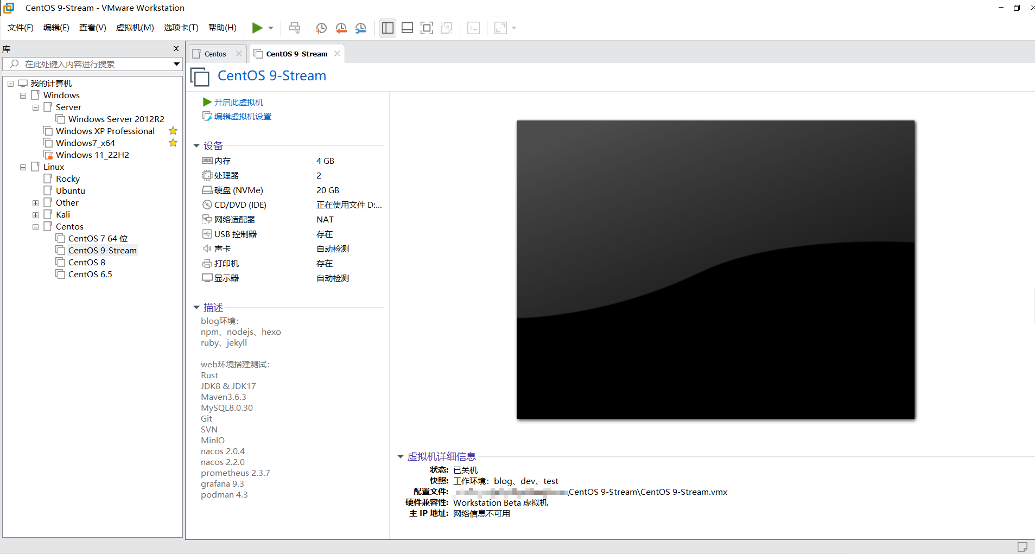This screenshot has width=1035, height=554.
Task: Take a snapshot using the clock-plus icon
Action: click(321, 28)
